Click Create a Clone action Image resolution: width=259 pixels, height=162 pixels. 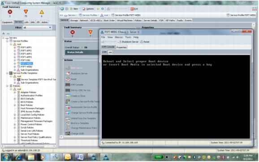tap(78, 96)
